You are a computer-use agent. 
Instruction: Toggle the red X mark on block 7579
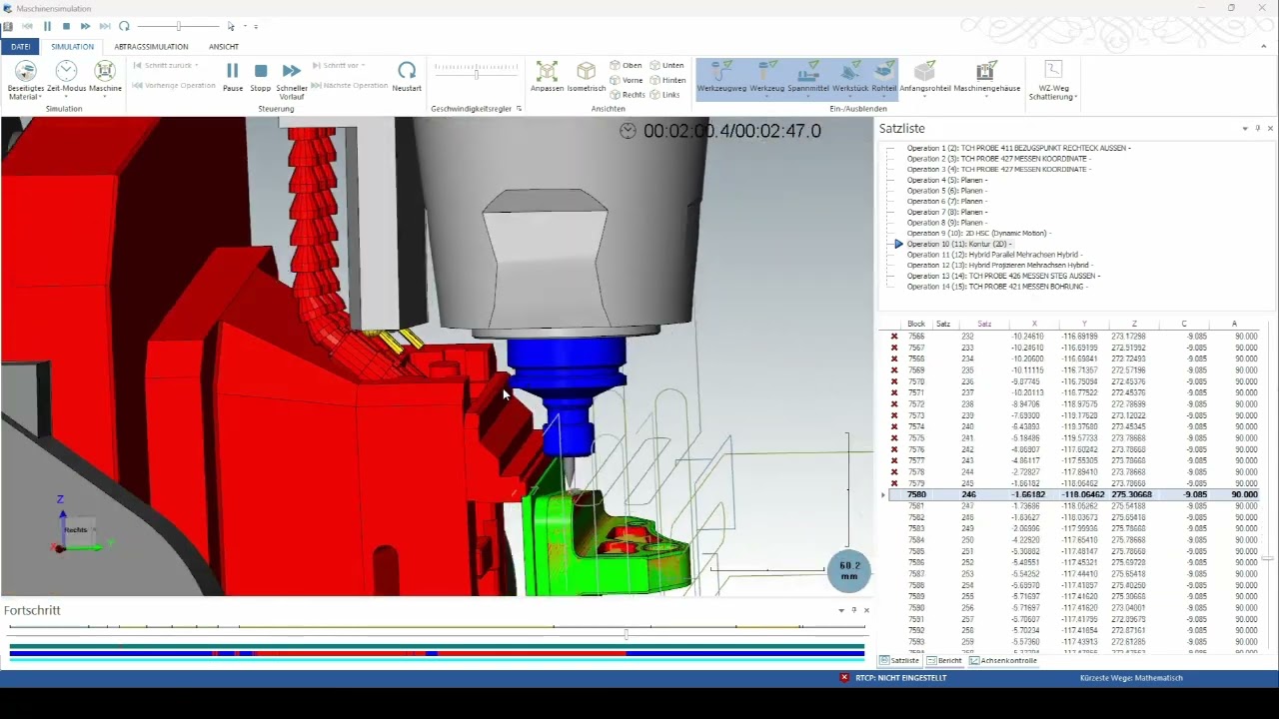pos(894,483)
